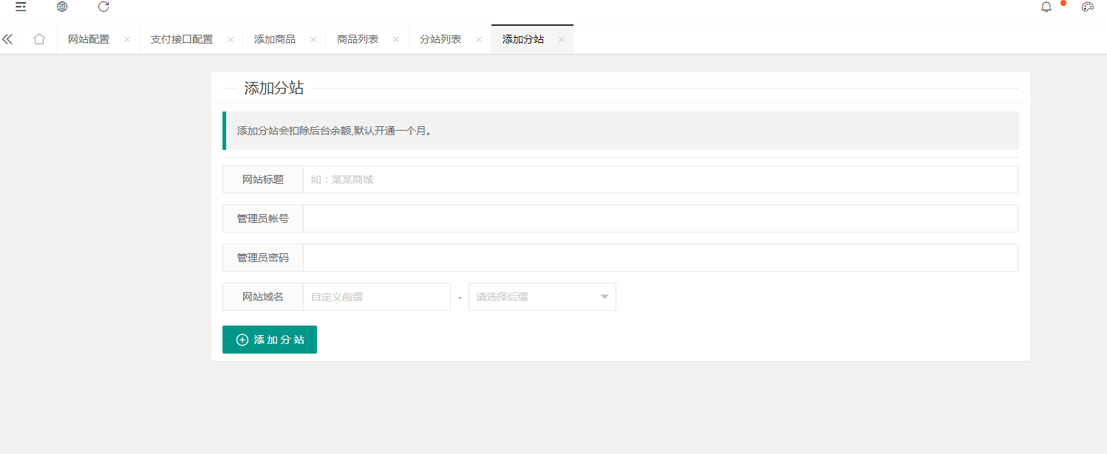
Task: Toggle the sidebar menu collapse icon
Action: click(21, 7)
